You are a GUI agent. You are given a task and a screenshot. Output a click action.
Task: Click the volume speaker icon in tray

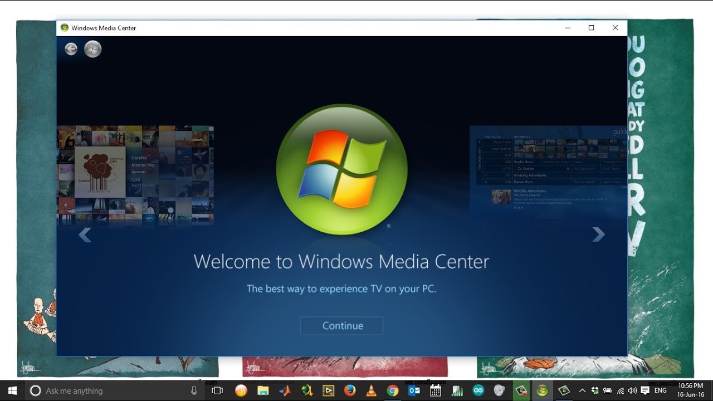coord(632,390)
